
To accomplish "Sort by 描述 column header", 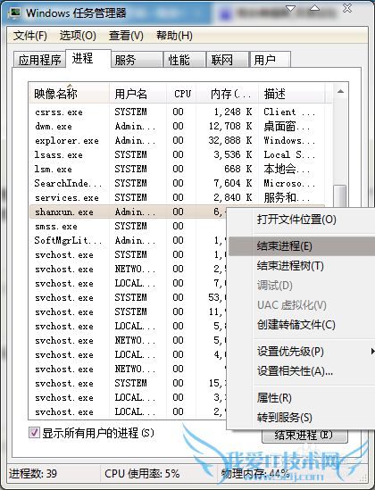I will (292, 94).
